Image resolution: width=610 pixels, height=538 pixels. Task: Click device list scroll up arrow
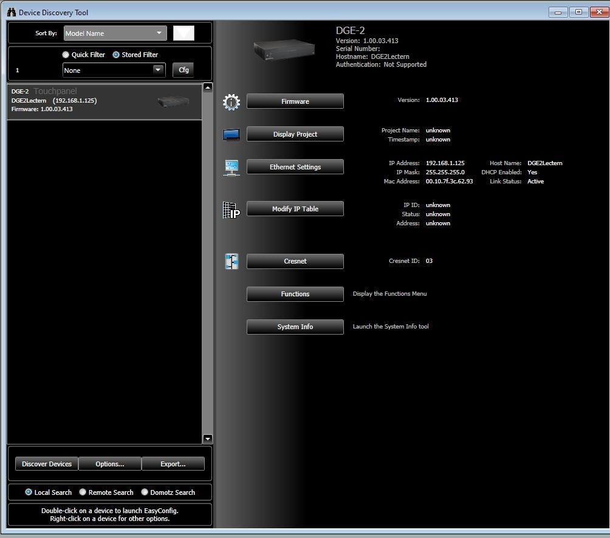click(x=208, y=87)
